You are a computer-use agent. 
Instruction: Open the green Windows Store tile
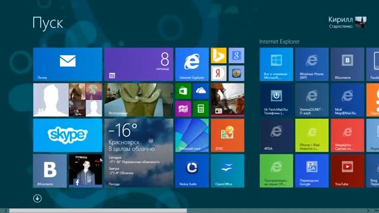pos(183,91)
